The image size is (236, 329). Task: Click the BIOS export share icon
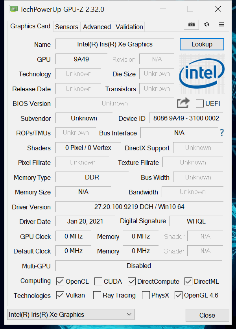pos(183,103)
